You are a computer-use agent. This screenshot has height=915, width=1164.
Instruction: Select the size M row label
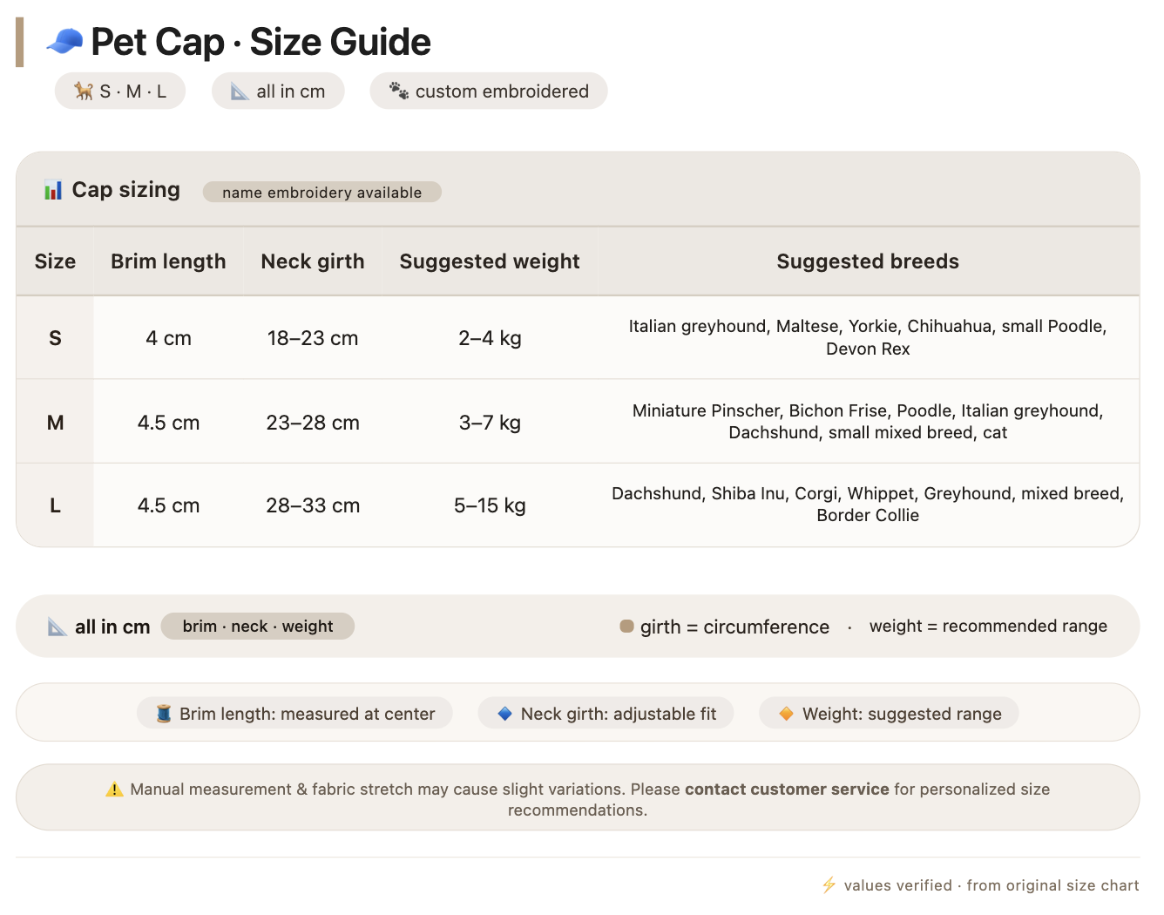(55, 423)
